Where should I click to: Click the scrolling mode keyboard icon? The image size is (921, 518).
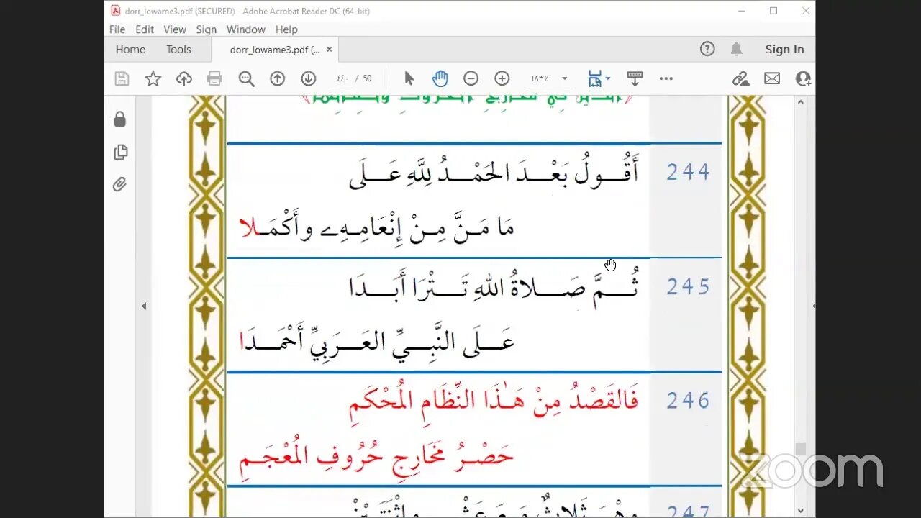tap(635, 78)
